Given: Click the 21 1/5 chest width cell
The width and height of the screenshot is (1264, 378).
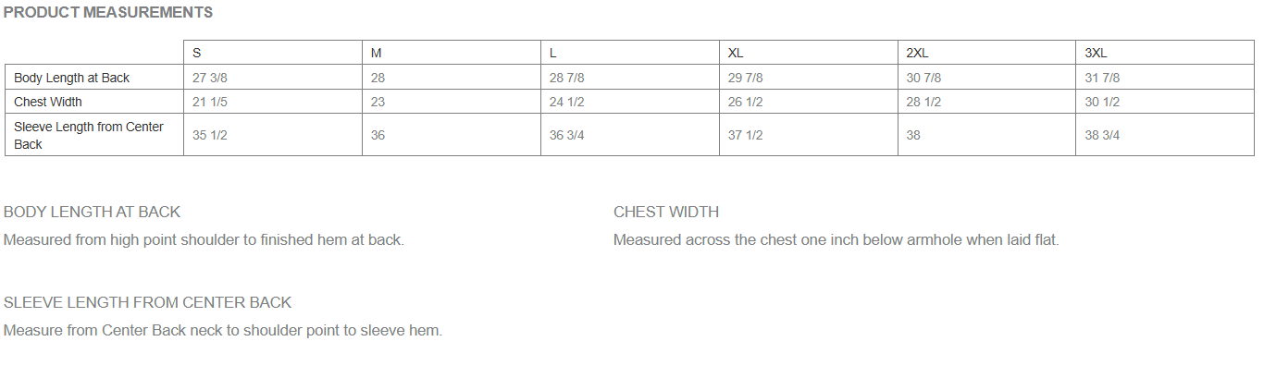Looking at the screenshot, I should tap(209, 102).
